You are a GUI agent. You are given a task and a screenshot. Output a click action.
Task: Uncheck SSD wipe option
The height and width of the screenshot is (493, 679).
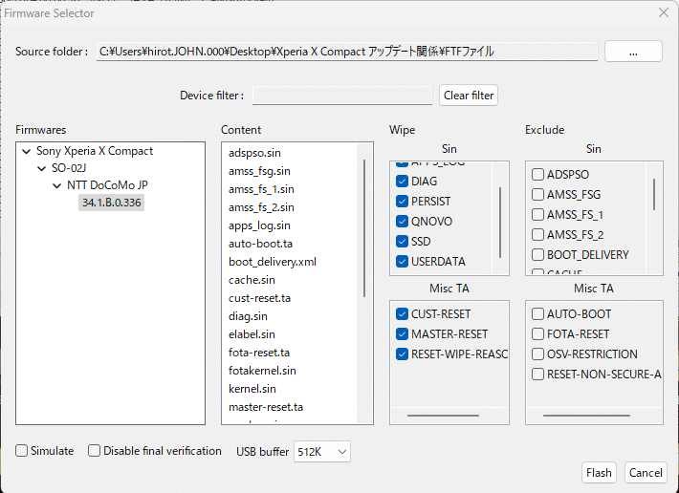[402, 242]
